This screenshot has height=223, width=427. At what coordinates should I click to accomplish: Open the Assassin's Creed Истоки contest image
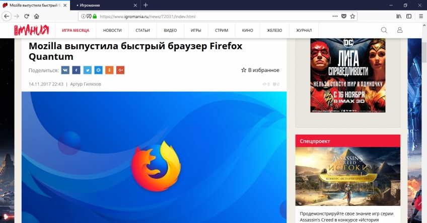click(x=348, y=177)
